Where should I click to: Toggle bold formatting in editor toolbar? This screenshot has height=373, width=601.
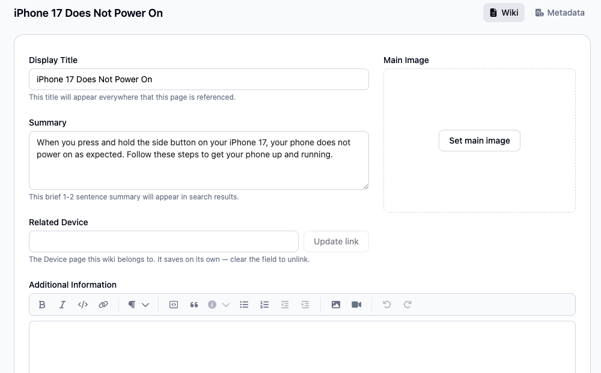click(42, 305)
